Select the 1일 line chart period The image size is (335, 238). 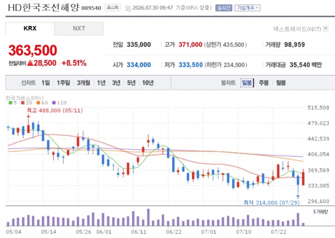(x=45, y=83)
